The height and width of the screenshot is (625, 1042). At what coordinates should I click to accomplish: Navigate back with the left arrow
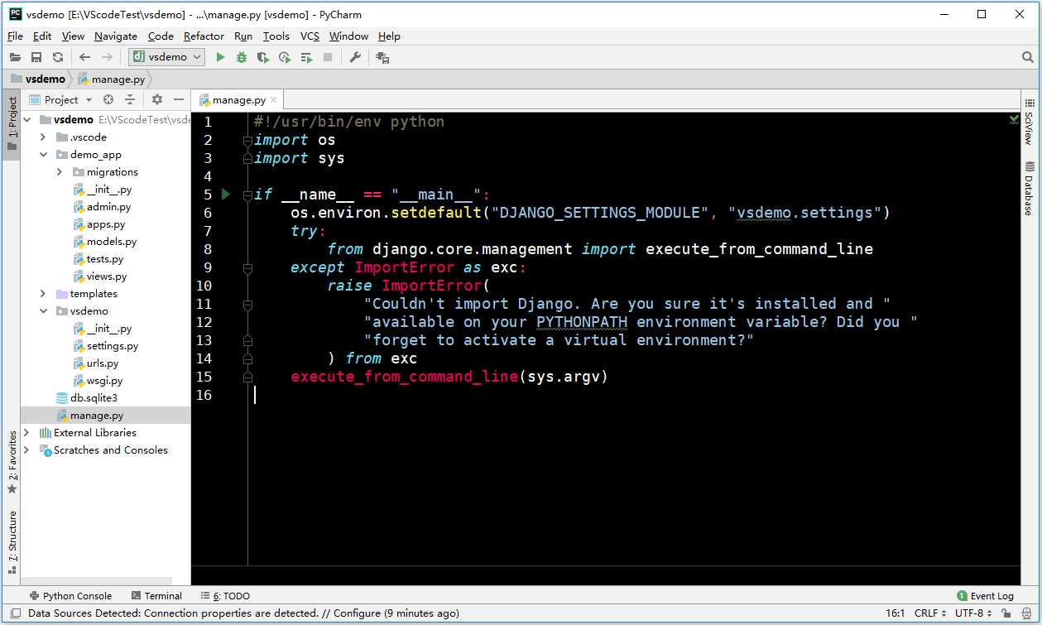point(84,57)
